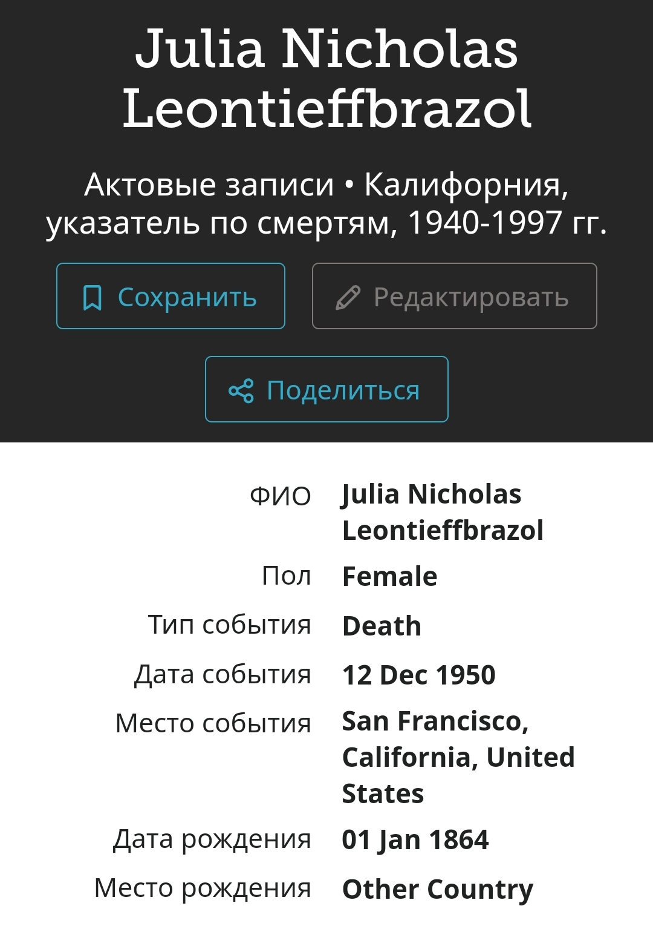The height and width of the screenshot is (949, 653).
Task: Click the Дата рождения label
Action: click(x=212, y=839)
